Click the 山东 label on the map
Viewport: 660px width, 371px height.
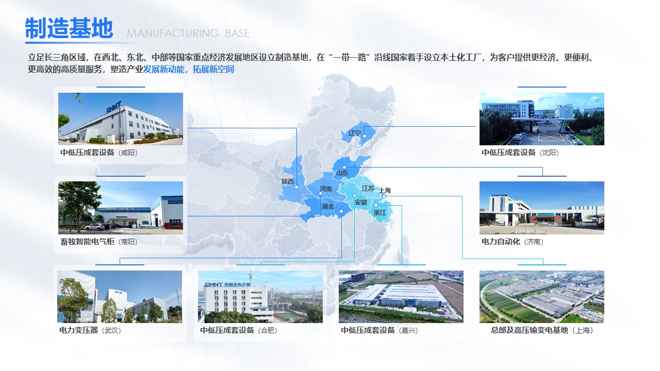[342, 173]
